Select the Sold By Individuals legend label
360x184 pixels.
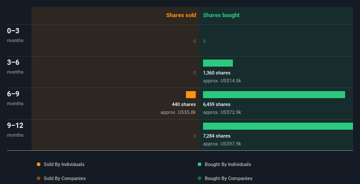point(64,164)
